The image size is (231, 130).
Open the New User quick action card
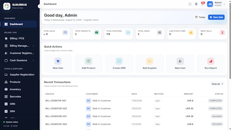point(180,64)
